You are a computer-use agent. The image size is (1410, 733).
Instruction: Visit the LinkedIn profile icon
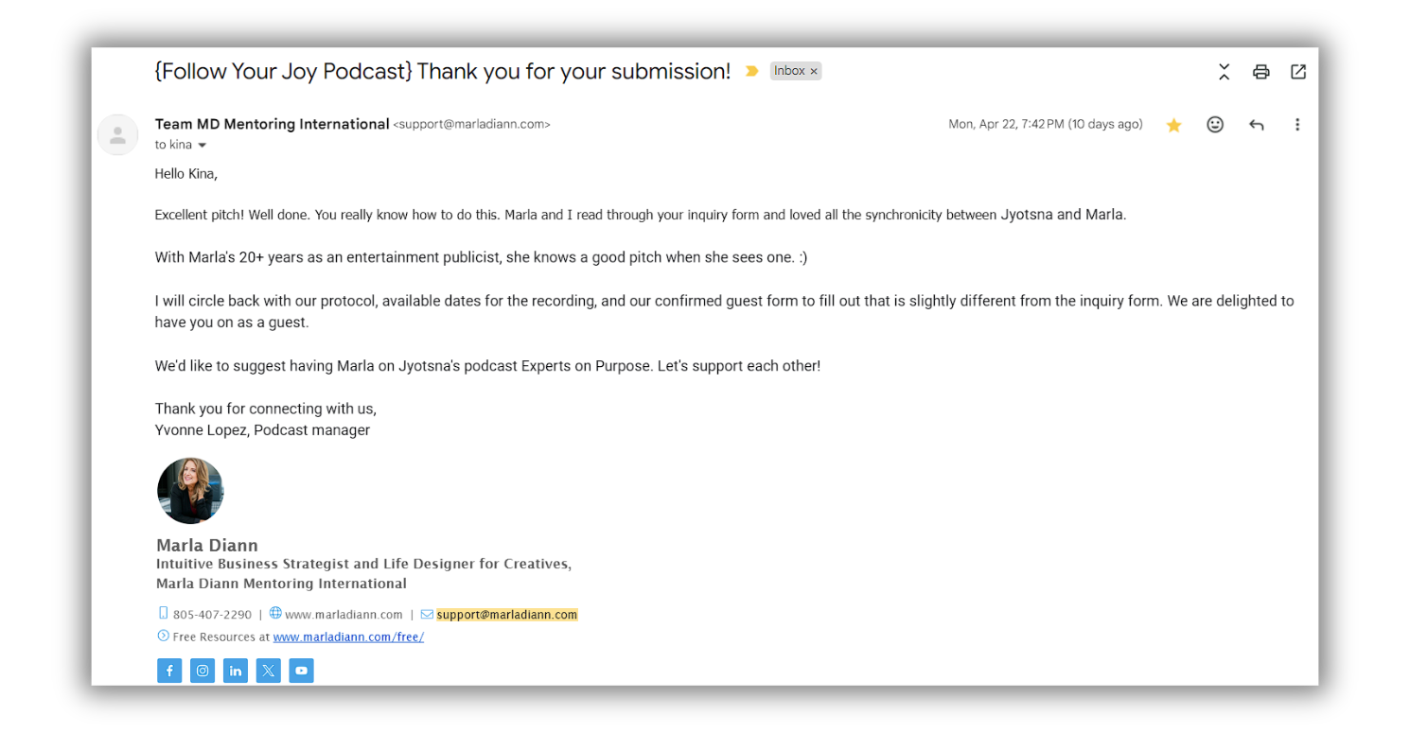click(x=236, y=671)
